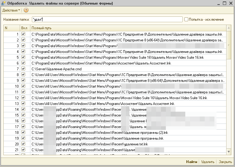Click row number 14 cell

point(12,109)
